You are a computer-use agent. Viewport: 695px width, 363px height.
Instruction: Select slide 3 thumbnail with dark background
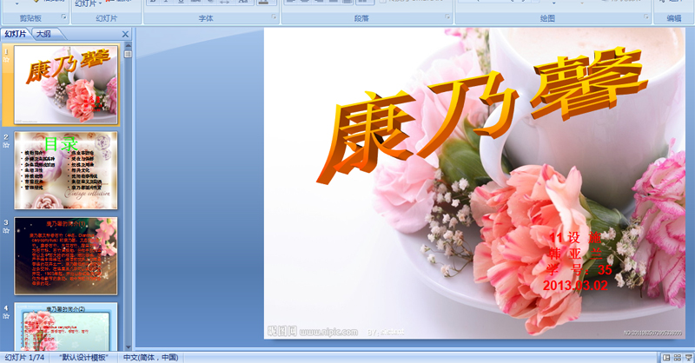(66, 255)
